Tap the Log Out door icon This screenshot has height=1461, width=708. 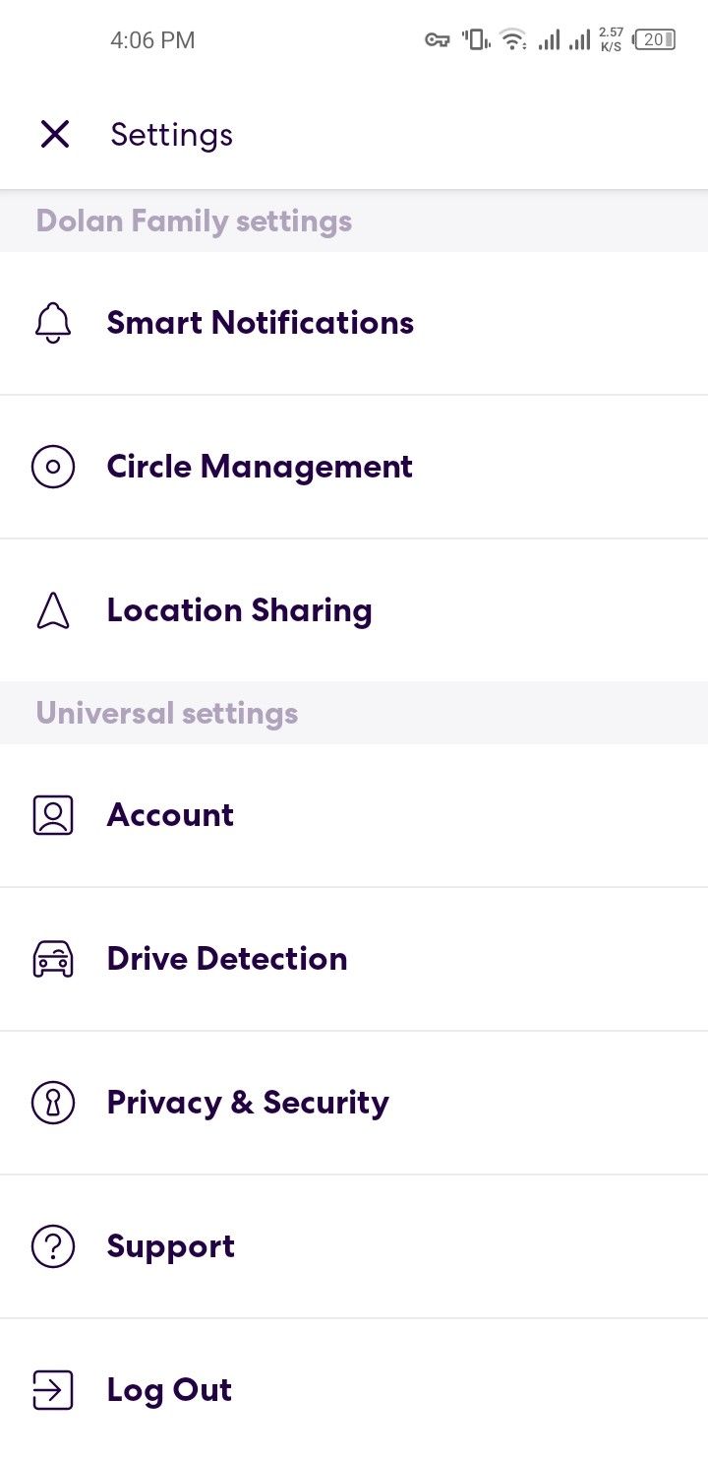coord(53,1390)
